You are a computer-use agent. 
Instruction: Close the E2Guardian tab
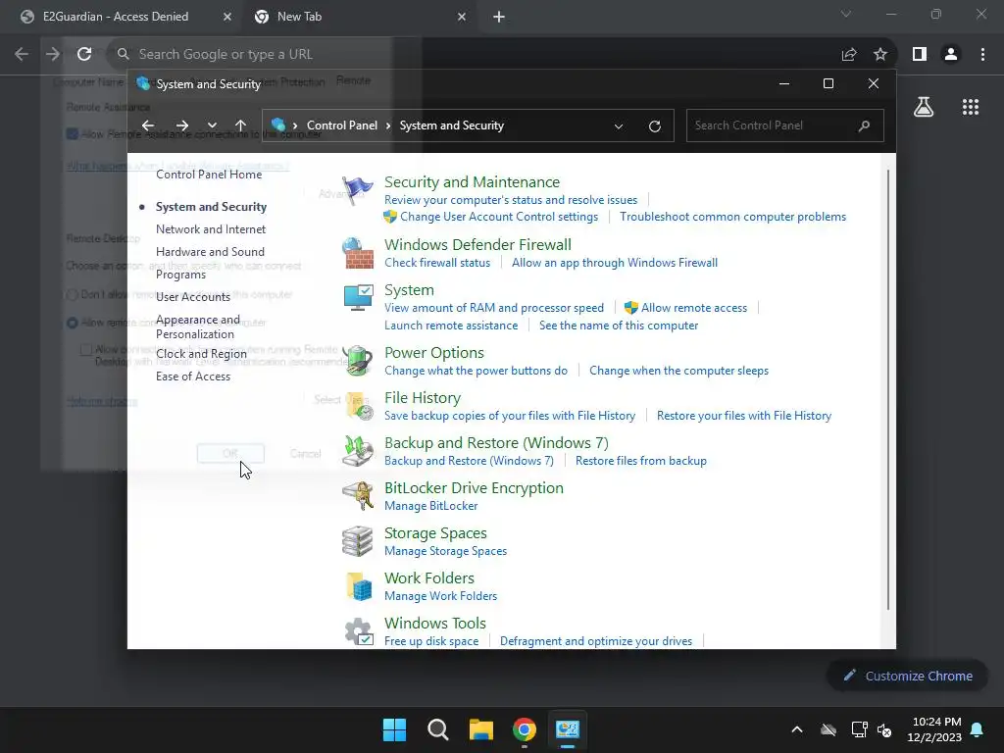coord(227,17)
